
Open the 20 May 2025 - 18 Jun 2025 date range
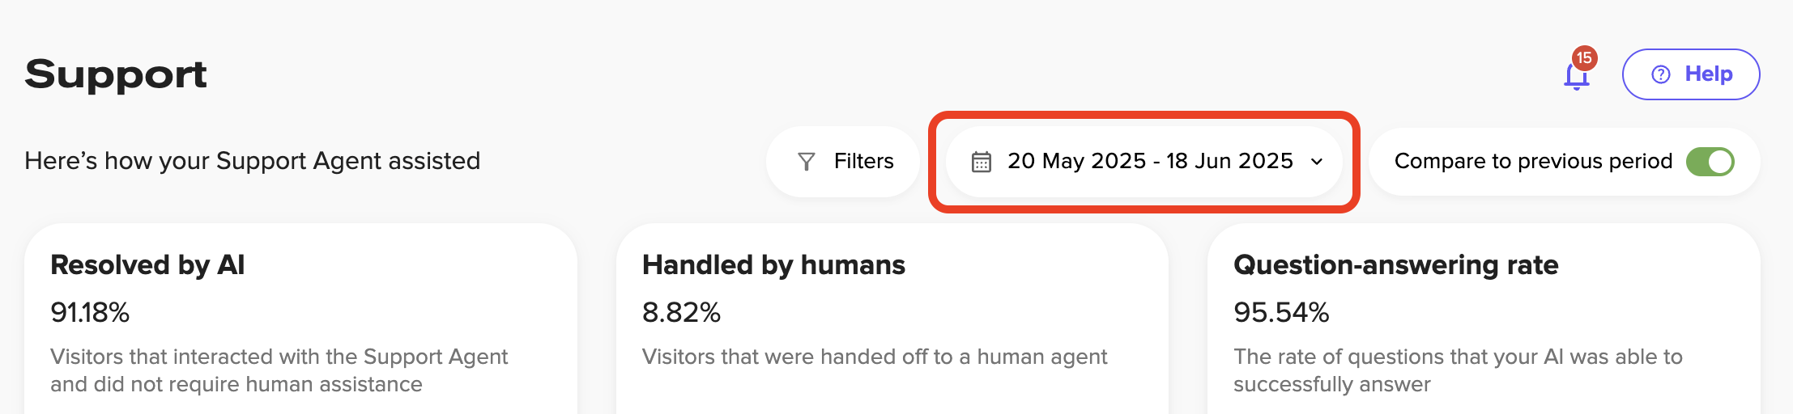tap(1149, 162)
